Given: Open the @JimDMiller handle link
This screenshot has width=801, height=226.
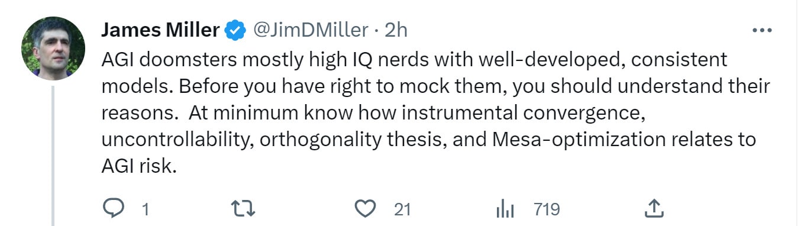Looking at the screenshot, I should tap(312, 30).
